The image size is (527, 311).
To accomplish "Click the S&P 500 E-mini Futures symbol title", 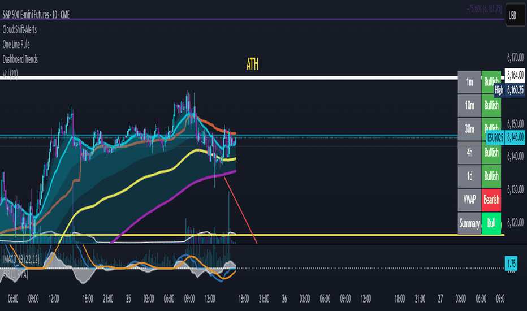I will (36, 15).
